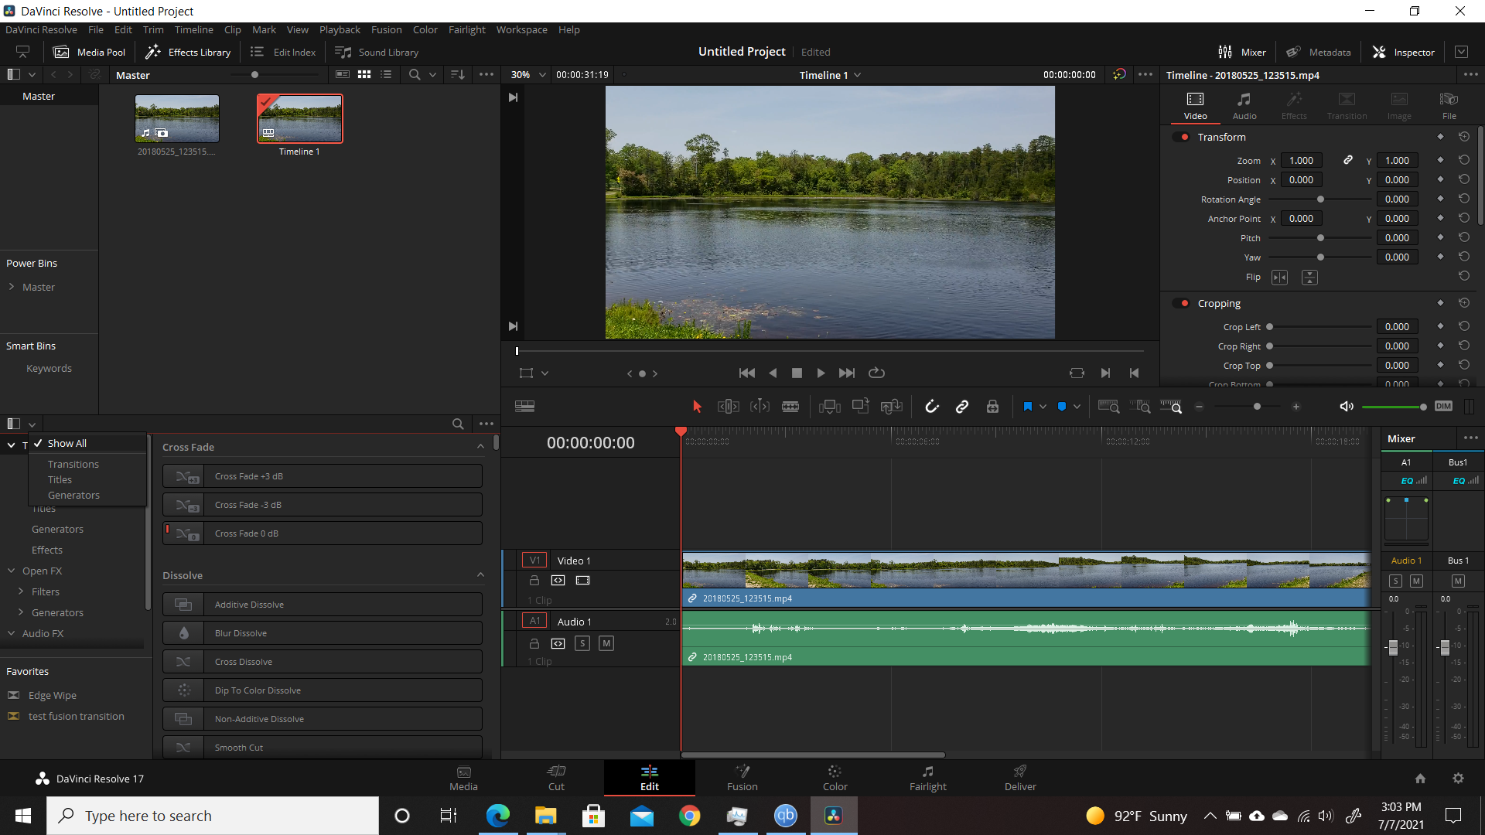This screenshot has height=835, width=1485.
Task: Expand Open FX Filters item
Action: [x=21, y=591]
